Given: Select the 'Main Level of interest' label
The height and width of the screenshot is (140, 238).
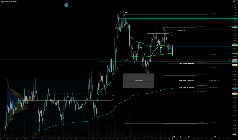Looking at the screenshot, I should click(186, 88).
